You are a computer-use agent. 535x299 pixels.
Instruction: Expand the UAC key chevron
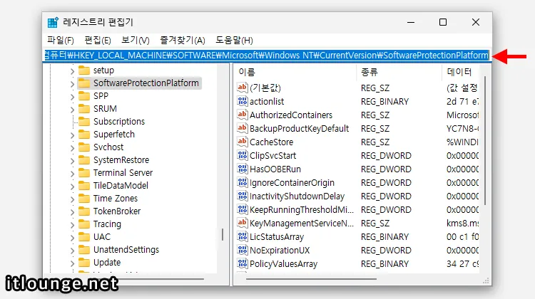72,238
